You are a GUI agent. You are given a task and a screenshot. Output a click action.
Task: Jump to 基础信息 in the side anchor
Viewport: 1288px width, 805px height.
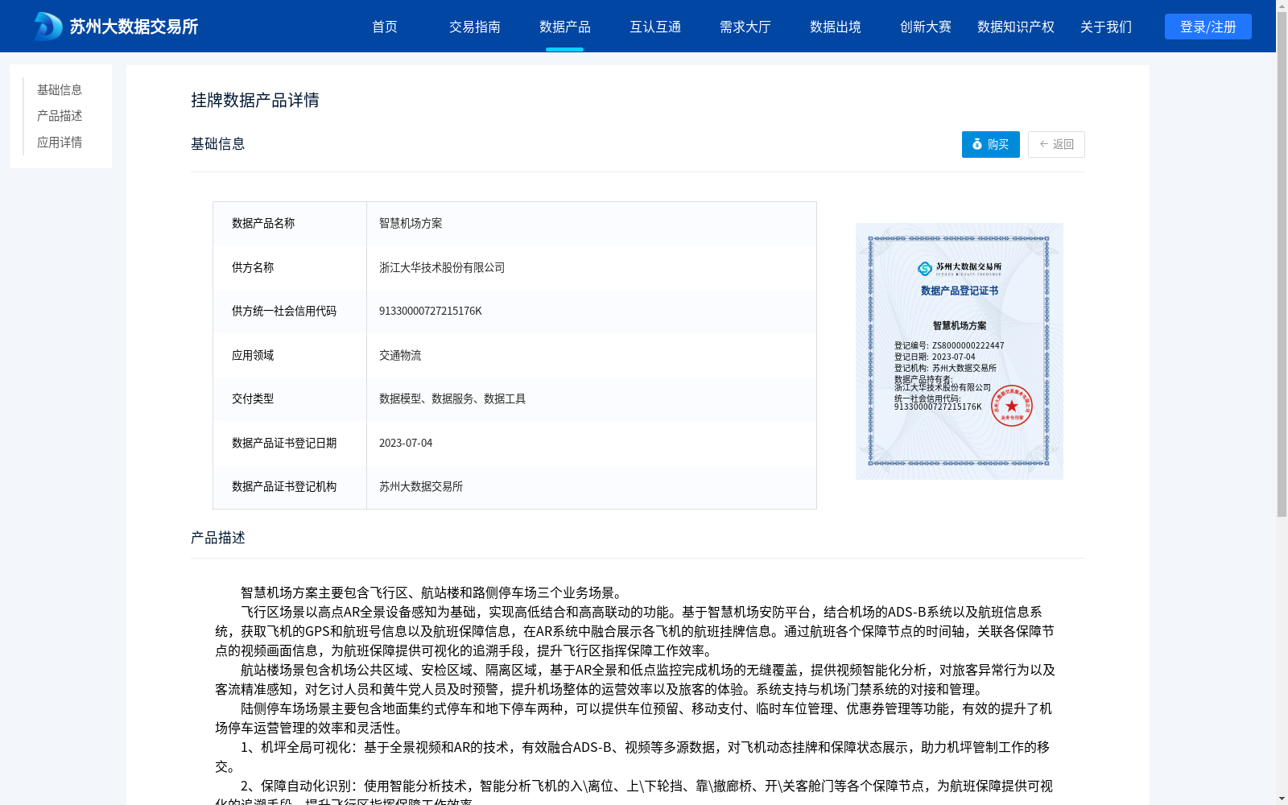(x=60, y=89)
